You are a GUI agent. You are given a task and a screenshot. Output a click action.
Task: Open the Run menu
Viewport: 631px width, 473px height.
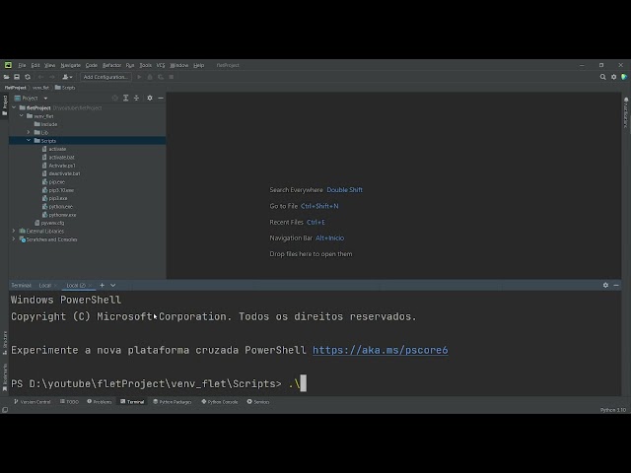130,65
